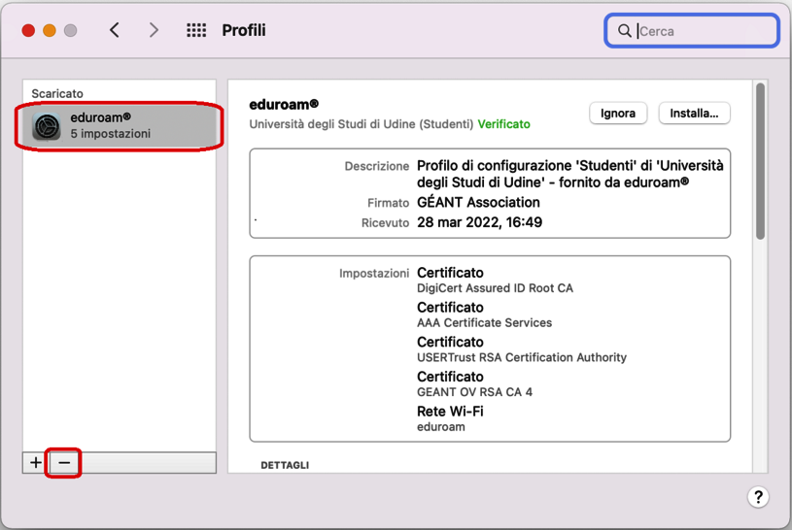Select the Rete Wi-Fi eduroam setting
This screenshot has width=792, height=530.
[450, 418]
